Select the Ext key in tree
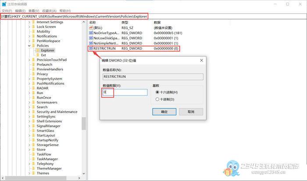The width and height of the screenshot is (307, 181). pyautogui.click(x=43, y=55)
